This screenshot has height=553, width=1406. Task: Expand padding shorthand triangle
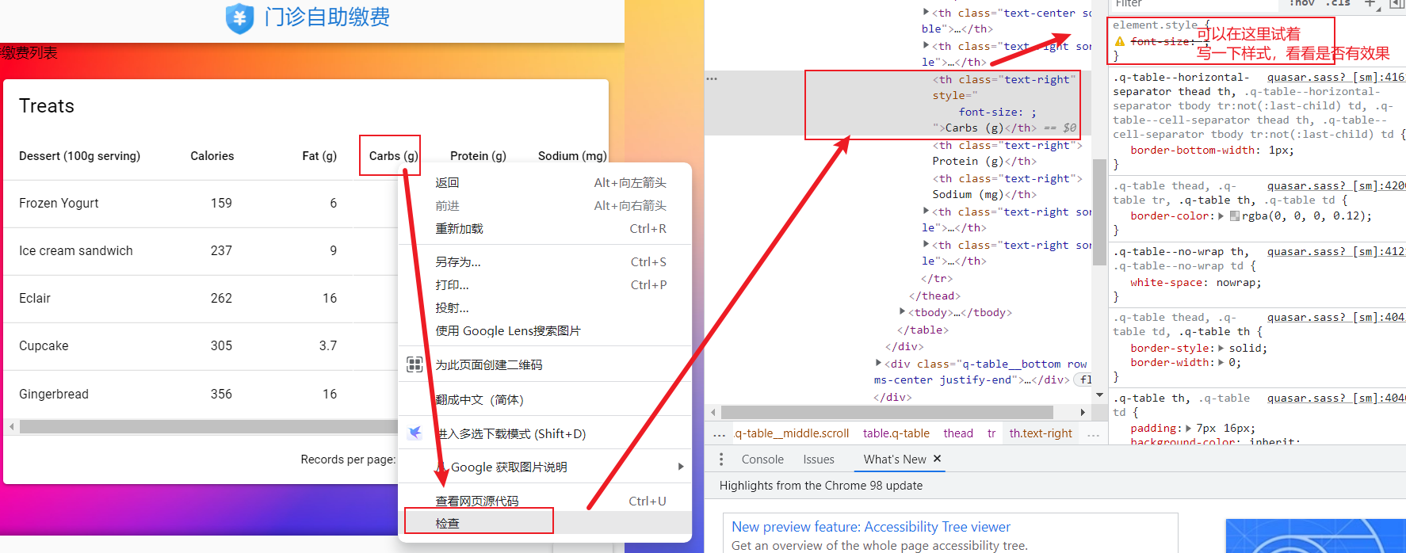(x=1189, y=428)
